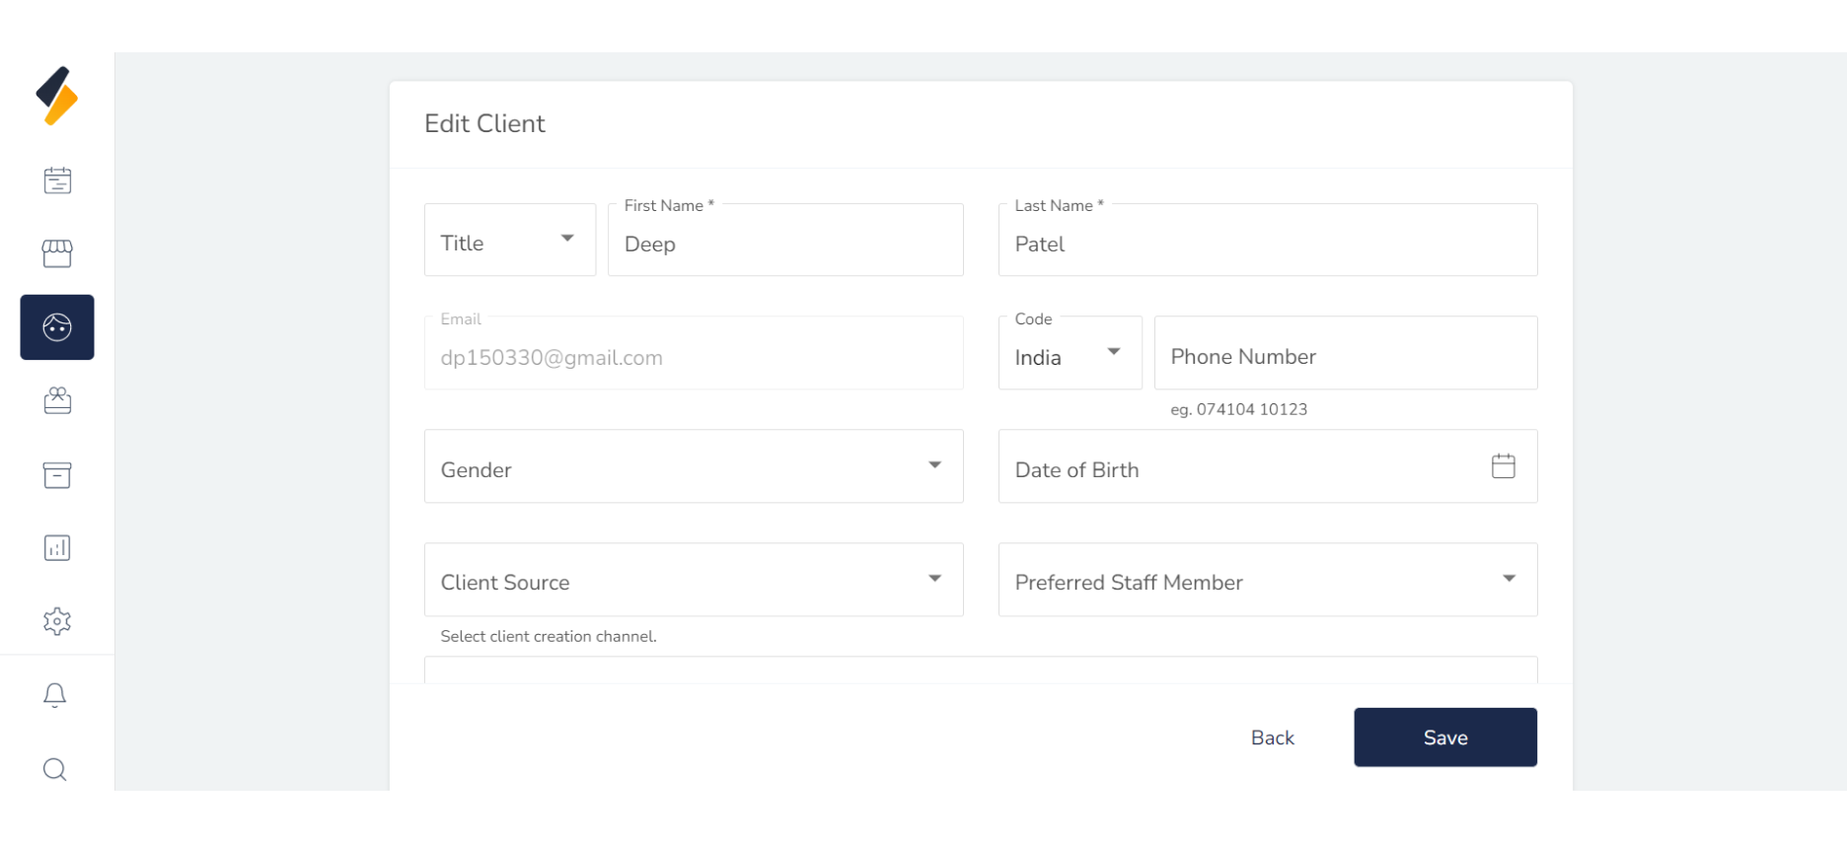Open the Date of Birth calendar icon
The width and height of the screenshot is (1847, 843).
click(1503, 466)
